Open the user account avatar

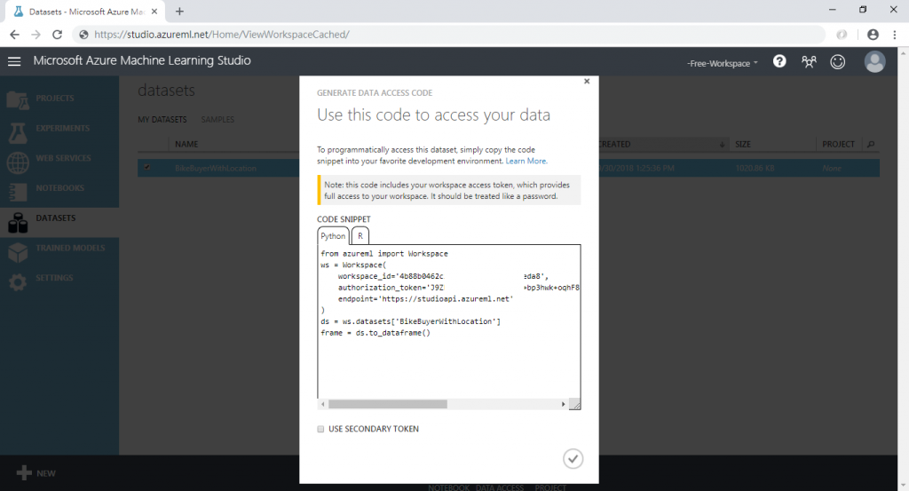(x=874, y=61)
